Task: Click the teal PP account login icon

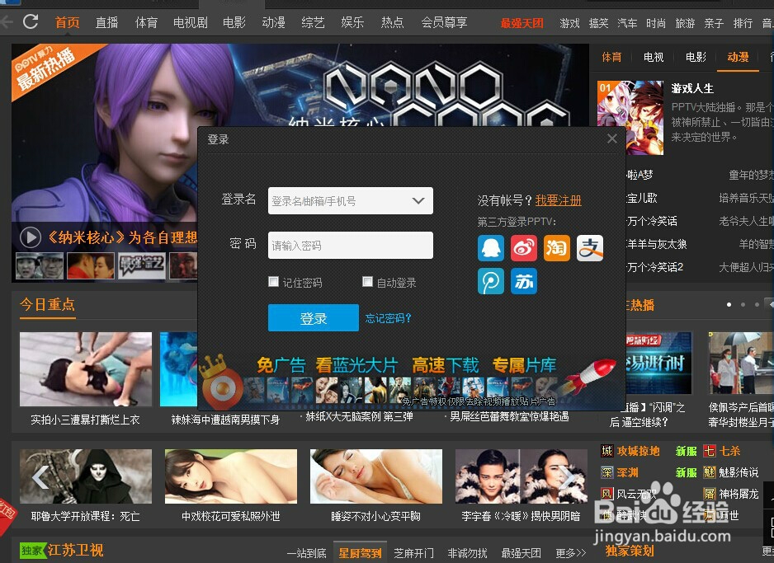Action: point(490,281)
